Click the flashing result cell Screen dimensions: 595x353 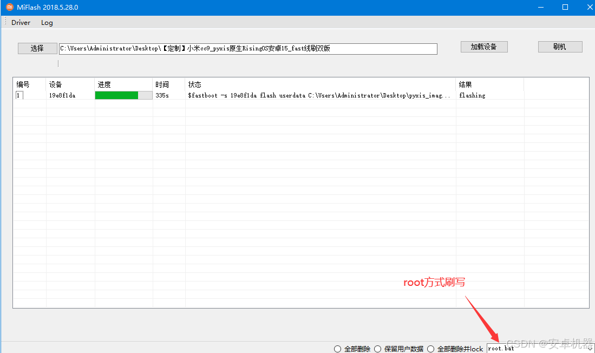tap(472, 95)
